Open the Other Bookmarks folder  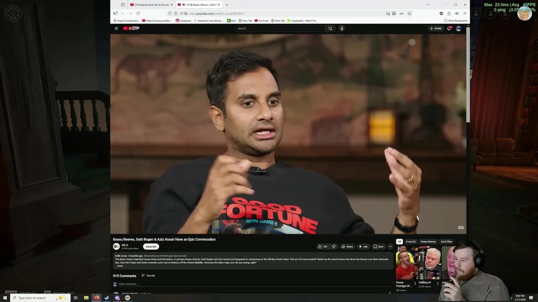click(x=456, y=21)
